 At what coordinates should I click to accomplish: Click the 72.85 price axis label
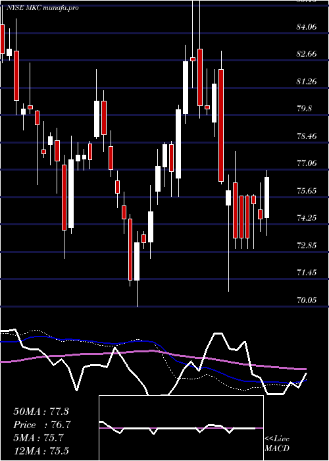click(307, 245)
